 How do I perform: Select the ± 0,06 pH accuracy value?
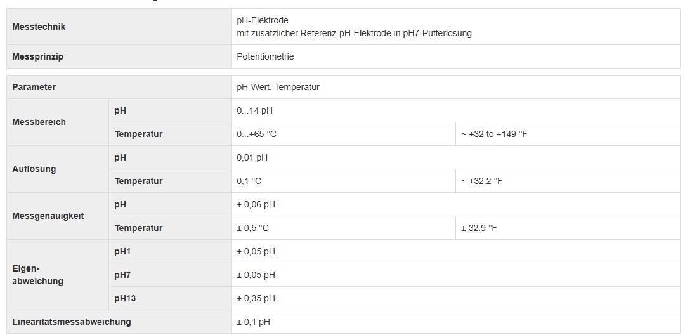tap(256, 205)
